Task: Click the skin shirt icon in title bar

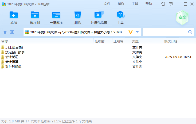Action: click(x=163, y=4)
